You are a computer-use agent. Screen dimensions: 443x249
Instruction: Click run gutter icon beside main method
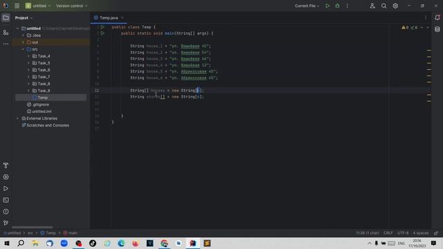(102, 33)
